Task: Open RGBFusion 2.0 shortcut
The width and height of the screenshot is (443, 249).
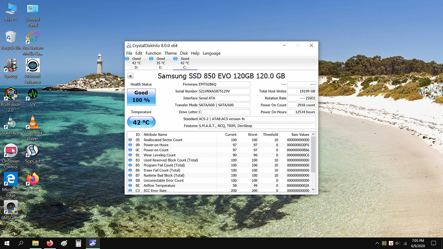Action: (x=11, y=100)
